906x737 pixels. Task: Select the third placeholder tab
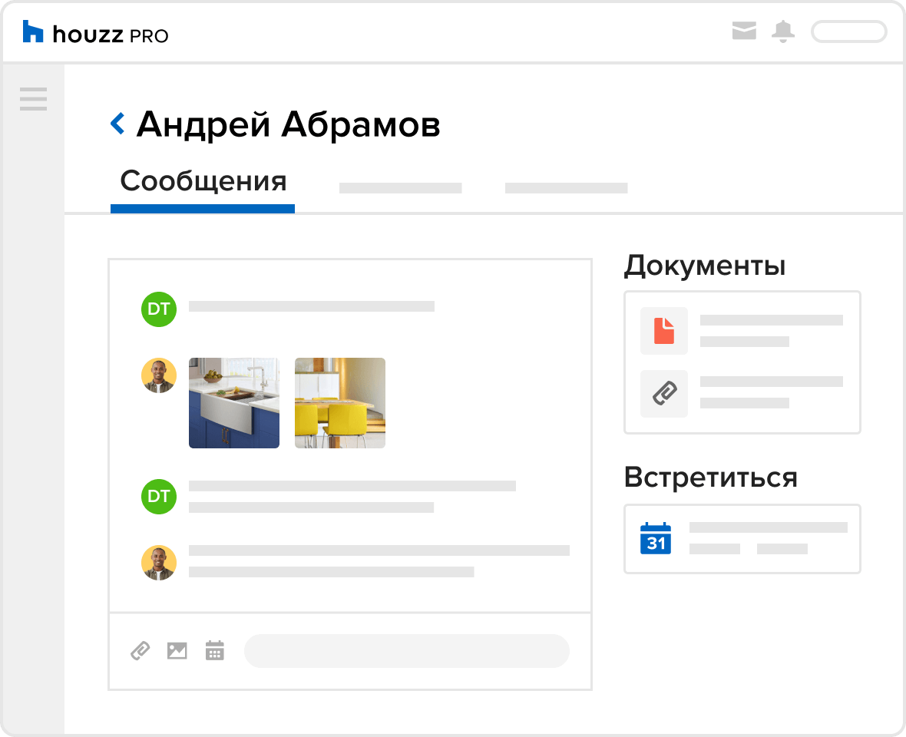coord(566,188)
